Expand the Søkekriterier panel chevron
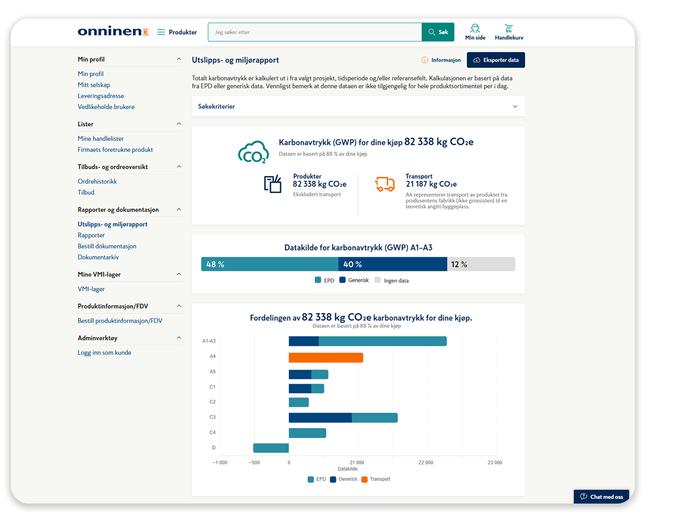This screenshot has height=522, width=697. click(x=515, y=106)
